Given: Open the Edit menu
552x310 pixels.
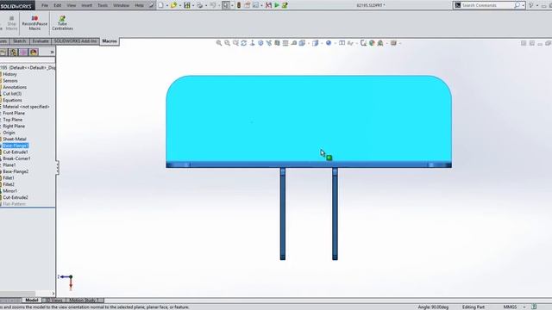Looking at the screenshot, I should tap(58, 5).
